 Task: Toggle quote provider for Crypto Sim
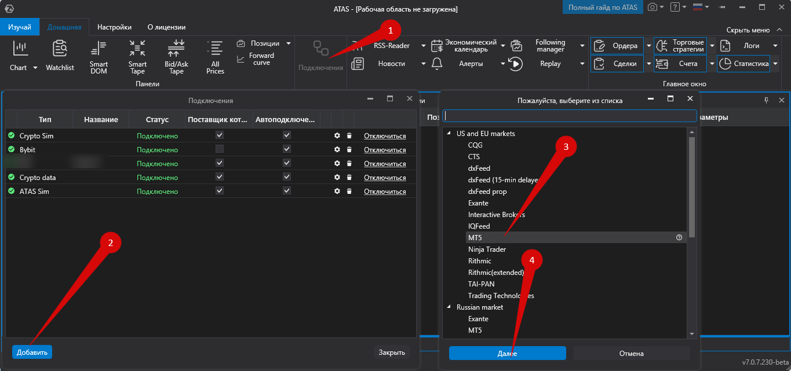tap(220, 135)
